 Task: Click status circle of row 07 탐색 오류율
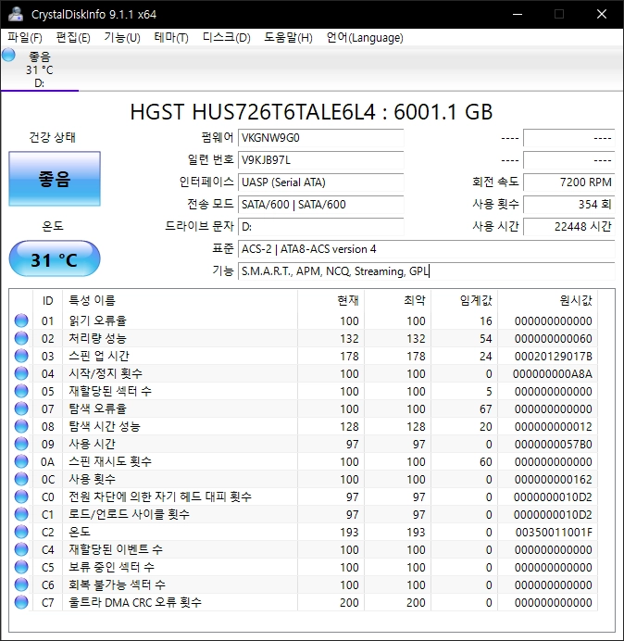click(x=21, y=408)
